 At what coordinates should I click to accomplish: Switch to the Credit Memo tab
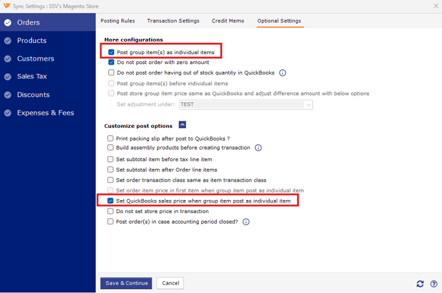point(228,21)
